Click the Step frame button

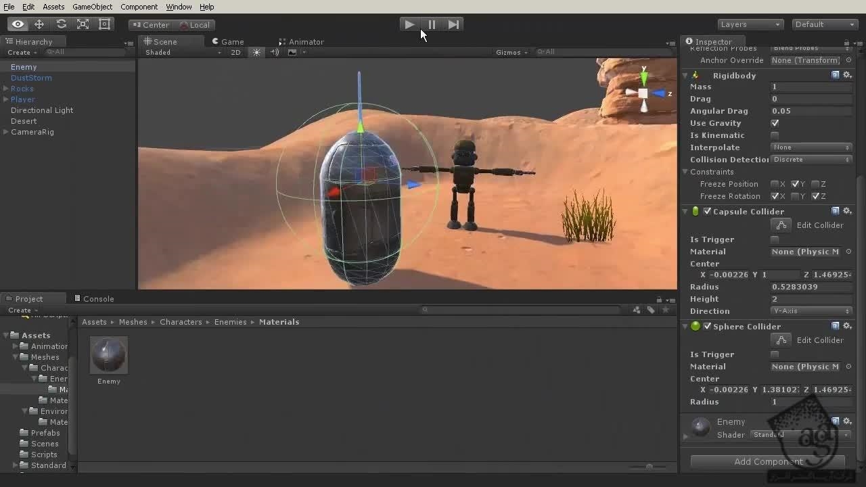[453, 24]
